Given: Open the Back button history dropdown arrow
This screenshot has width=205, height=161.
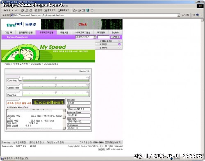Looking at the screenshot, I should click(x=12, y=11).
